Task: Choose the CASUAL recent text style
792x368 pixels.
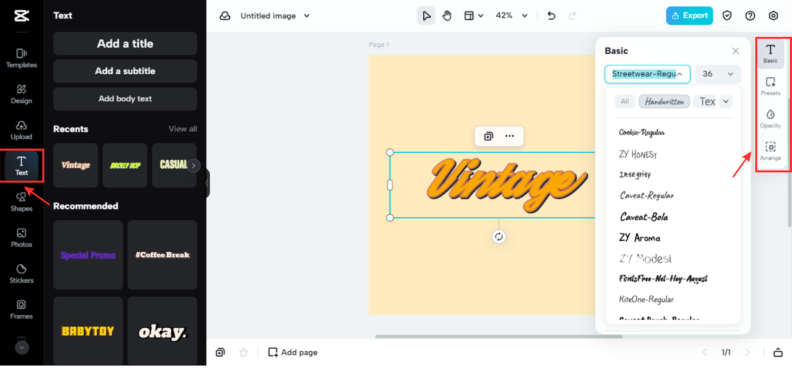Action: [x=173, y=165]
